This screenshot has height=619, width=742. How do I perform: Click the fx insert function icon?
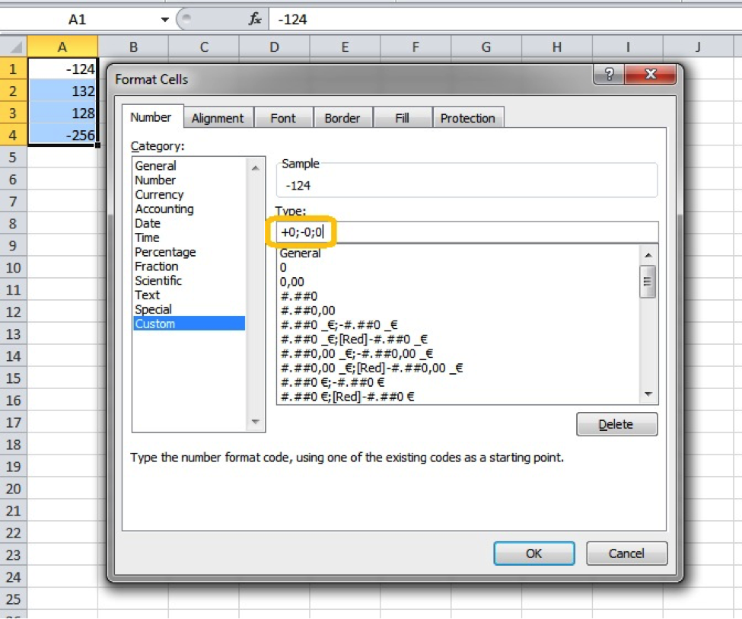point(255,19)
